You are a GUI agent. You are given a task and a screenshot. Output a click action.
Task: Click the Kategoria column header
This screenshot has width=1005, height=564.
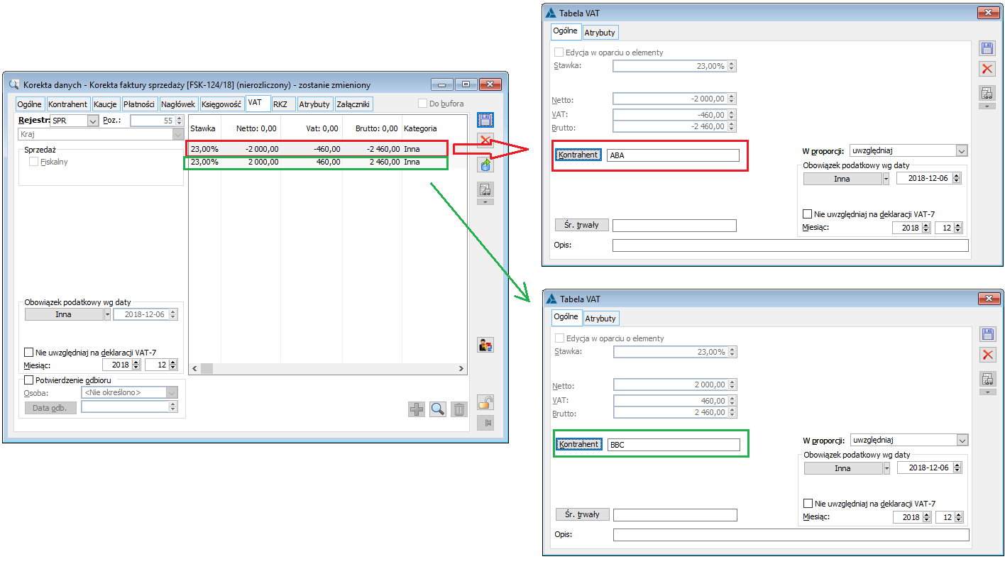pyautogui.click(x=420, y=128)
